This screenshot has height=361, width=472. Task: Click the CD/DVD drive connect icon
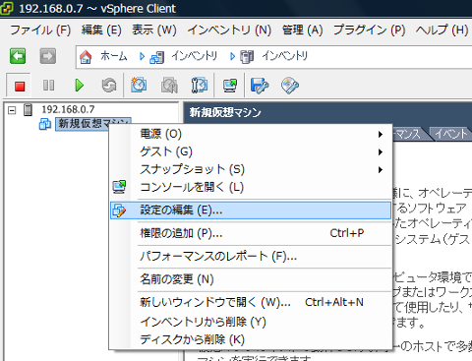[x=290, y=86]
